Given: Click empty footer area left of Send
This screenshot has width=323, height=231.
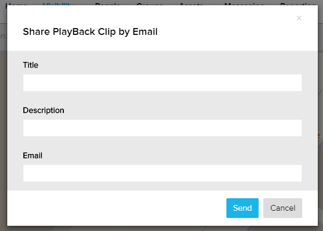Looking at the screenshot, I should tap(114, 208).
